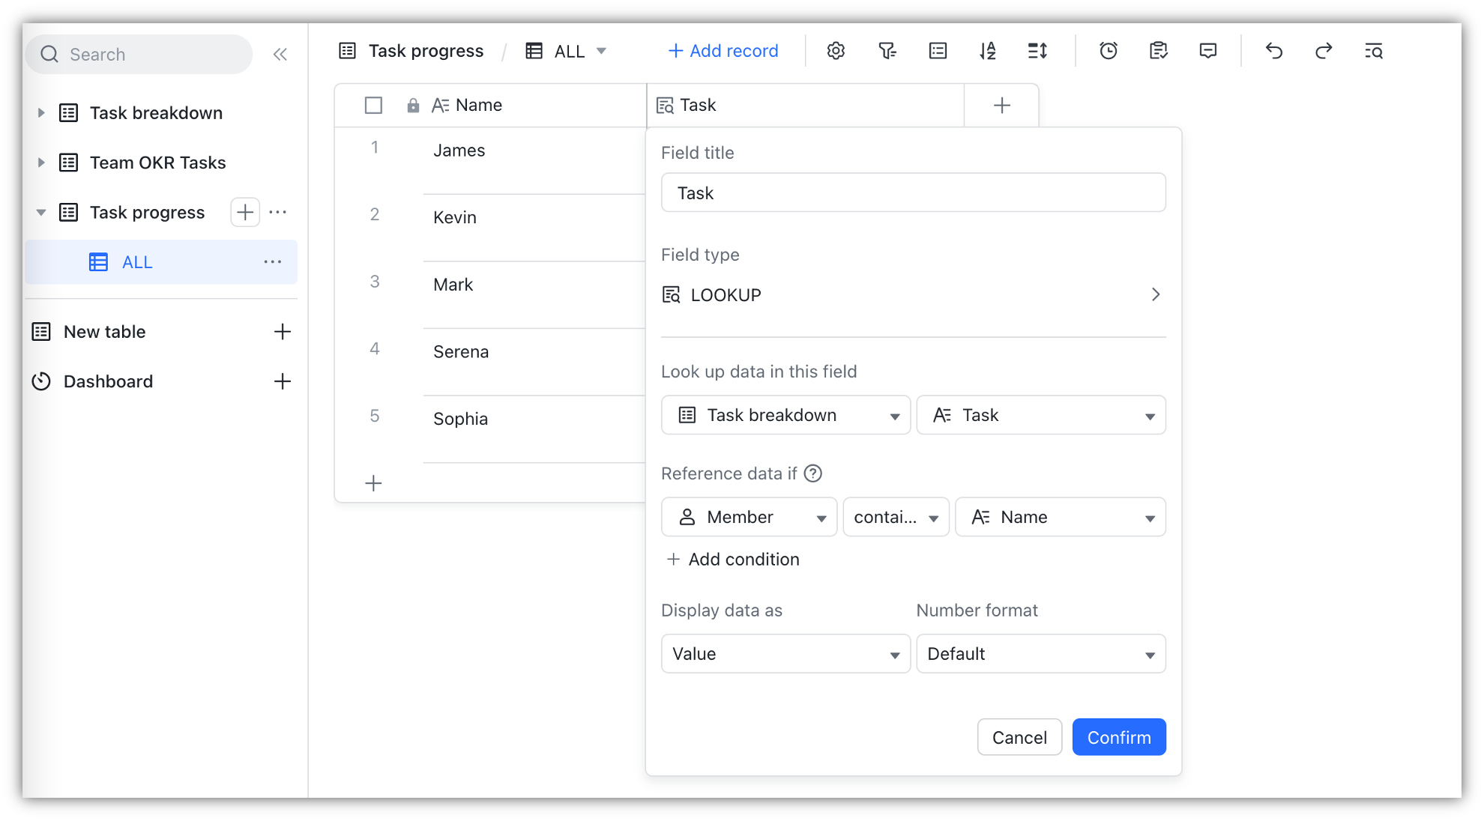Select the sort A-Z icon

pos(988,51)
